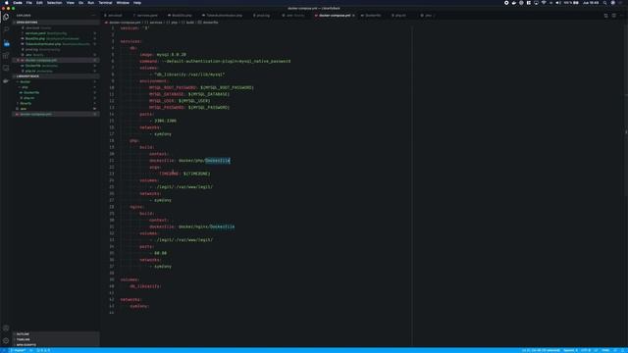Click the LF end-of-line selector in the status bar
This screenshot has width=628, height=353.
596,350
